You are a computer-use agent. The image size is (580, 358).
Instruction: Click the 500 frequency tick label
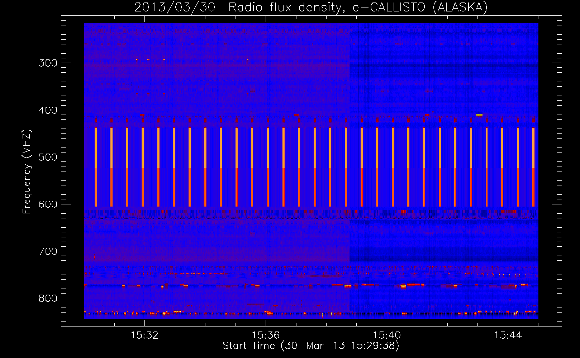[x=48, y=157]
